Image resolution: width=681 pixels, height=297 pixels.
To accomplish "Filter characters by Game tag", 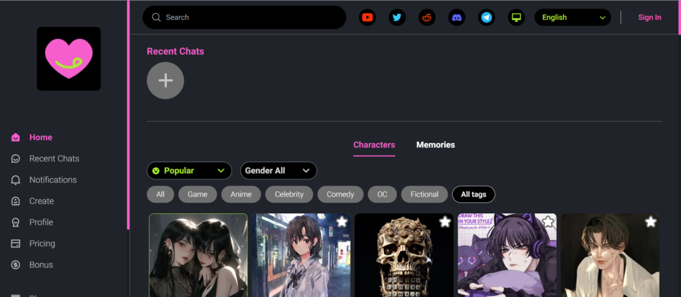I will tap(198, 194).
